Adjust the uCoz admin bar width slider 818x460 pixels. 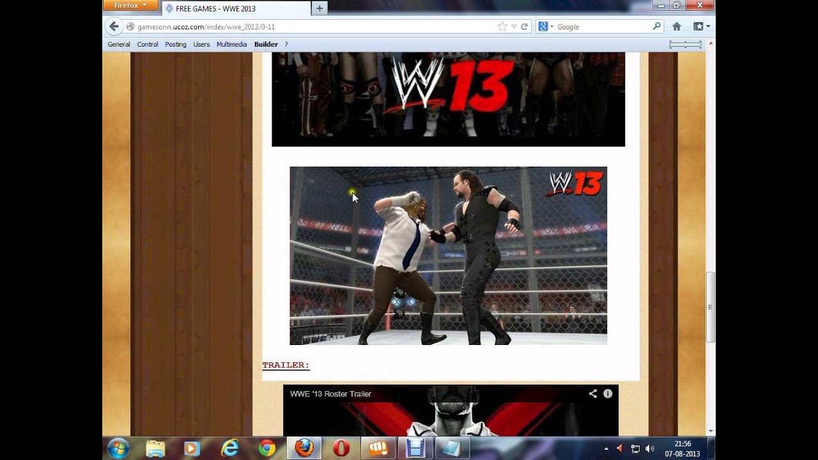pos(685,44)
